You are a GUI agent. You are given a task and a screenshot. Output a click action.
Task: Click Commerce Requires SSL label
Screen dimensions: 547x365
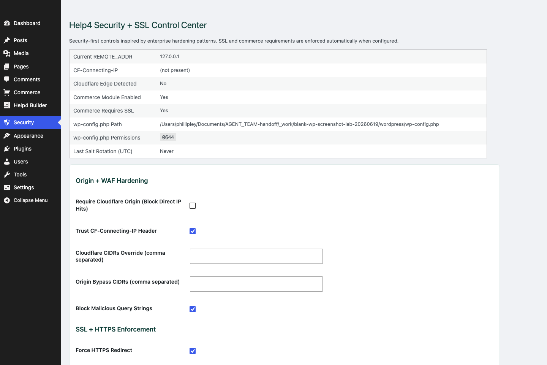pyautogui.click(x=104, y=111)
